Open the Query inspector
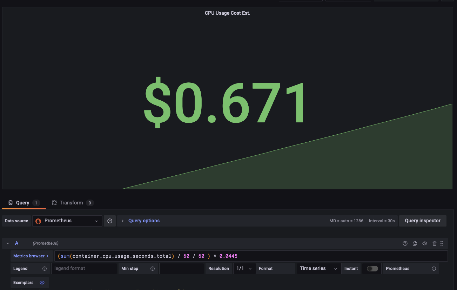Image resolution: width=457 pixels, height=290 pixels. (423, 221)
